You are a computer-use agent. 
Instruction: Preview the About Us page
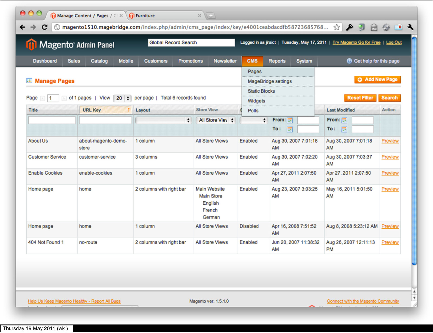pyautogui.click(x=390, y=141)
